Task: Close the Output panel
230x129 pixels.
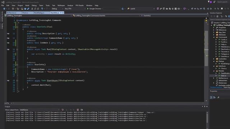Action: click(x=207, y=106)
